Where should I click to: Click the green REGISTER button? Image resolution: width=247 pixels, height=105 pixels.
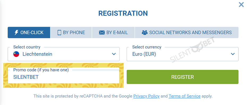(x=182, y=77)
